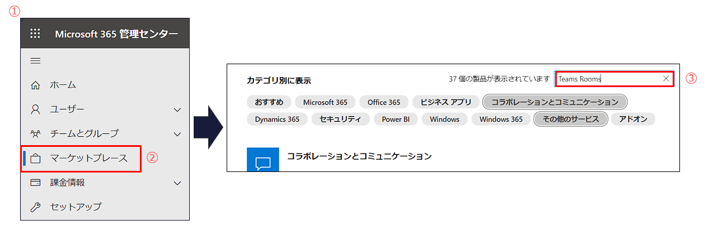This screenshot has width=704, height=225.
Task: Expand the ユーザー menu chevron
Action: [x=177, y=110]
